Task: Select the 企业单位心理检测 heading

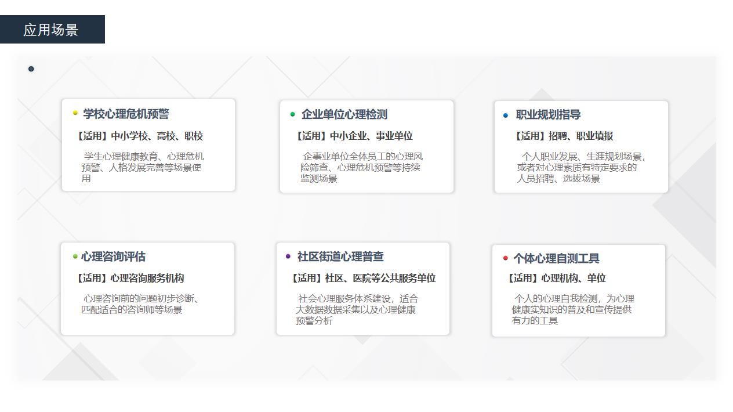Action: tap(344, 114)
